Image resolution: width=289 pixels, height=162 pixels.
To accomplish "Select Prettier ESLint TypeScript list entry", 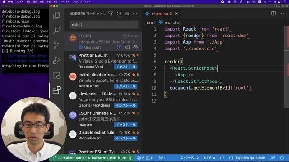I will (103, 152).
